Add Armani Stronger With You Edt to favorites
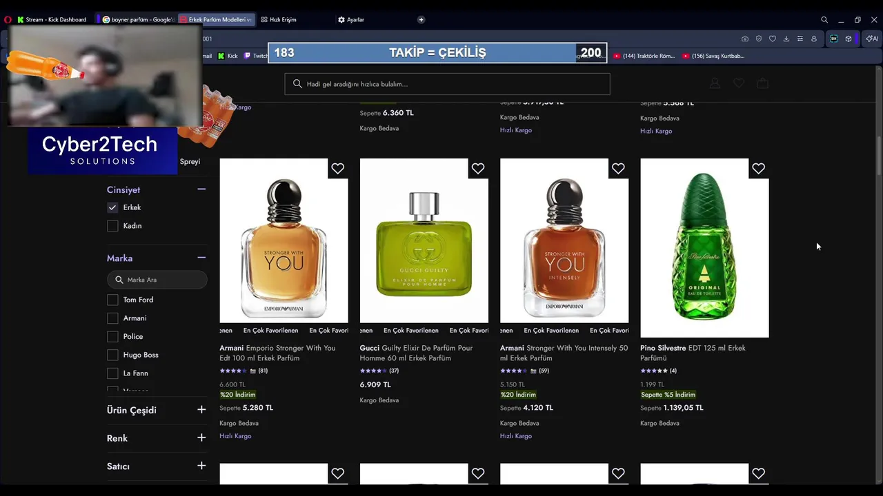Viewport: 883px width, 496px height. coord(337,168)
